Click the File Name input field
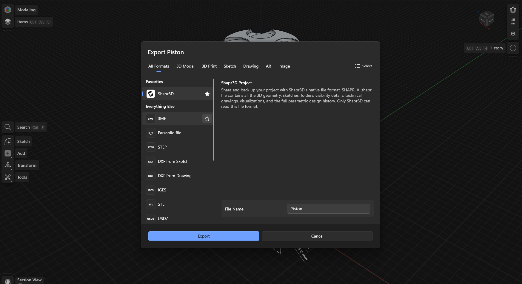 tap(328, 209)
